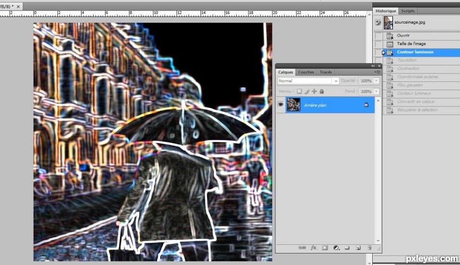Set history brush source for Ouvrir
The image size is (460, 265).
coord(379,36)
